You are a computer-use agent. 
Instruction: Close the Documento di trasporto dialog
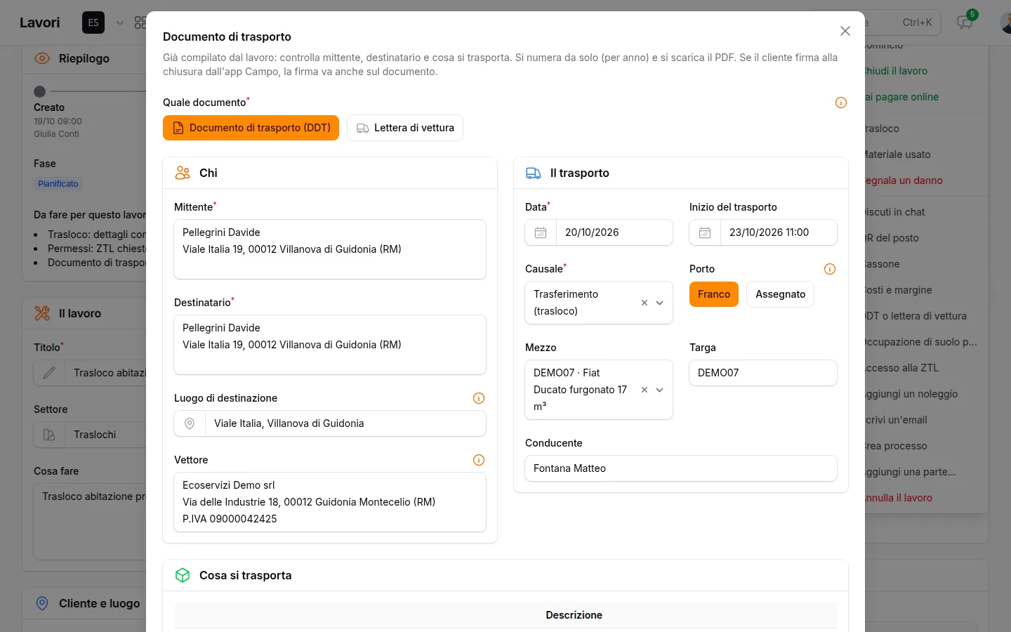(x=845, y=31)
